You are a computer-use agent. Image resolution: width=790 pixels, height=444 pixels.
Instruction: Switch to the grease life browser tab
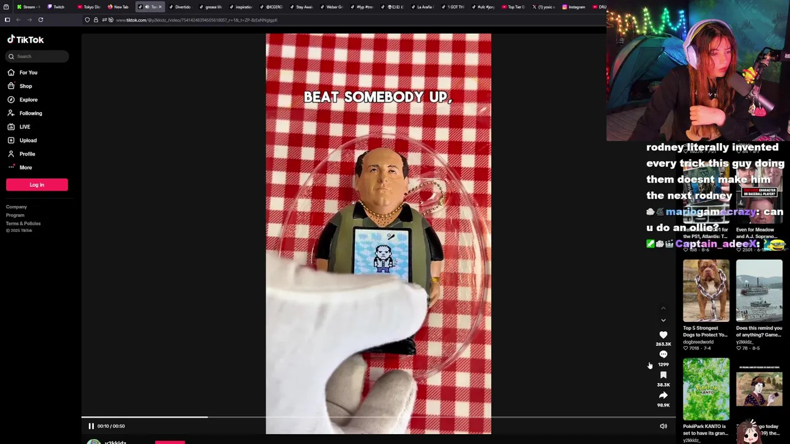coord(210,7)
